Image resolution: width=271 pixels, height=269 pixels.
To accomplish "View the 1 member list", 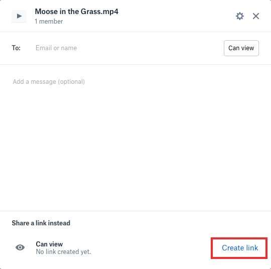I will coord(49,22).
